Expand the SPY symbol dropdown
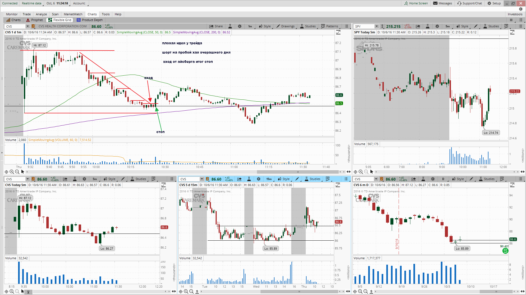 tap(377, 26)
